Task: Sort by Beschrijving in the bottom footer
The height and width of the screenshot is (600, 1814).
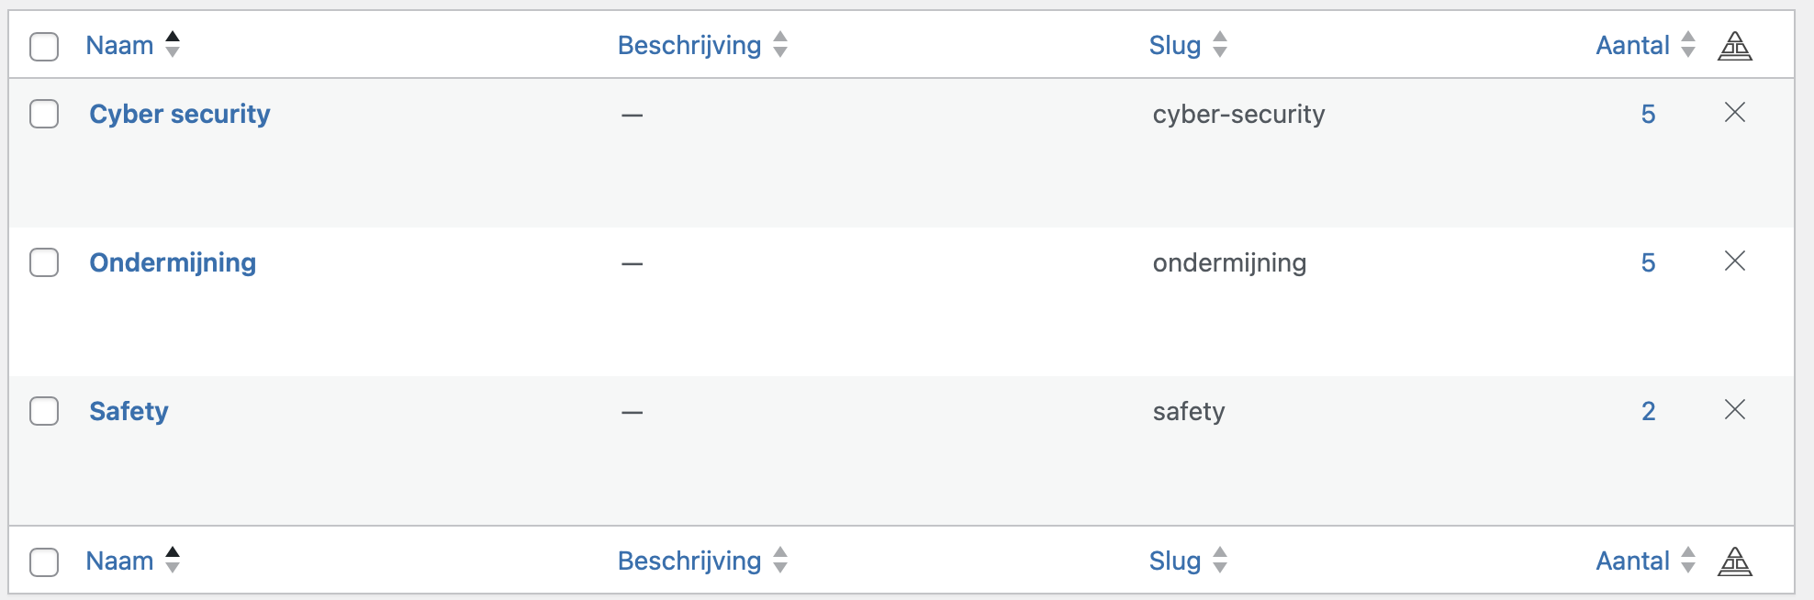Action: point(689,561)
